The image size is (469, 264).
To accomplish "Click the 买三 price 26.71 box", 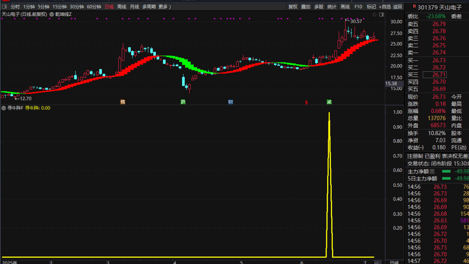I will coord(435,75).
